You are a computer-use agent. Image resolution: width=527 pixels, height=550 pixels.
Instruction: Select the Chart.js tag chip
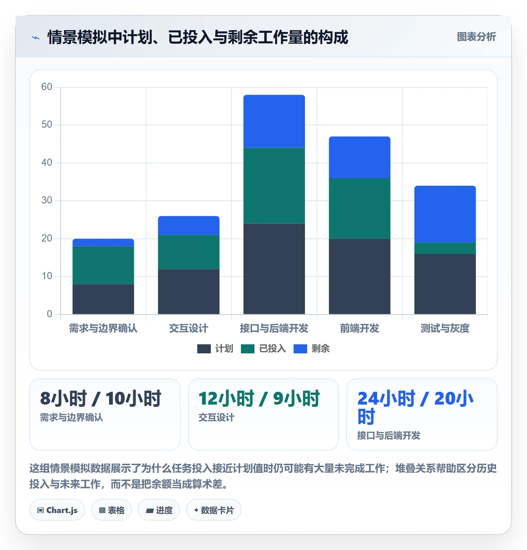click(57, 510)
